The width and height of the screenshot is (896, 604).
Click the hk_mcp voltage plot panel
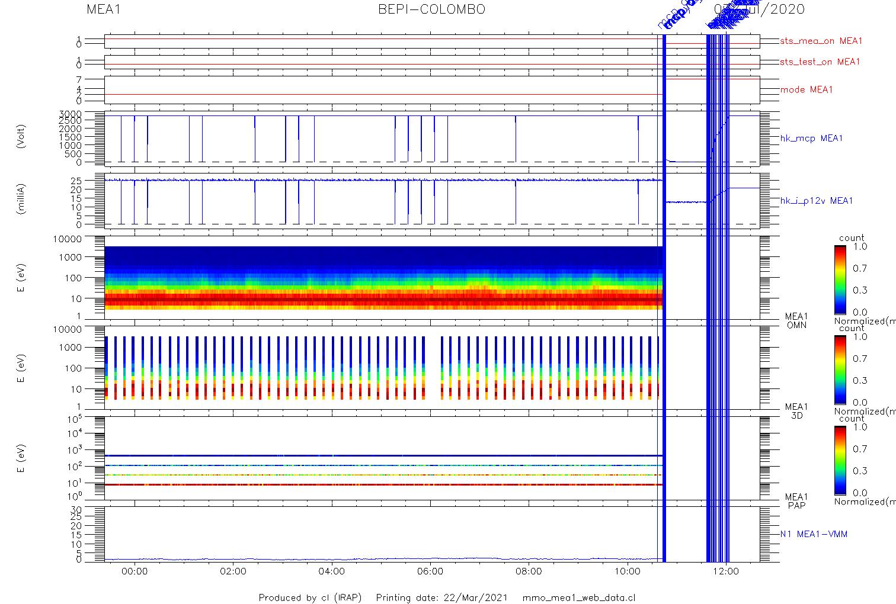point(432,139)
